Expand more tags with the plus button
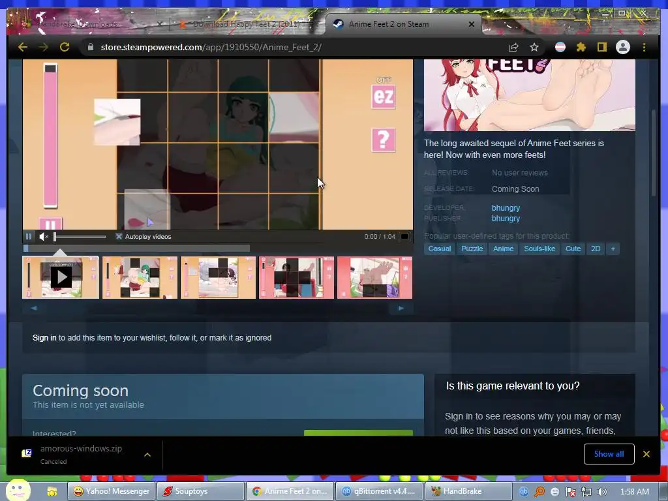The height and width of the screenshot is (501, 668). point(613,249)
